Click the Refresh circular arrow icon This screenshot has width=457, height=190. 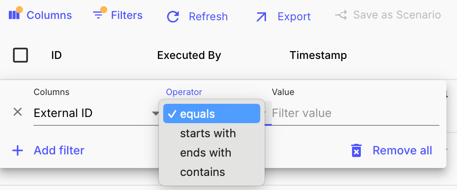pos(173,17)
